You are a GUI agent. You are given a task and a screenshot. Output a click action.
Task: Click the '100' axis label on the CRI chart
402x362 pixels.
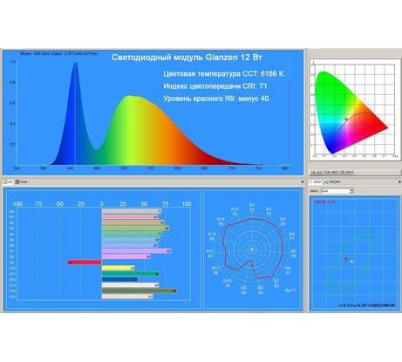click(x=187, y=204)
